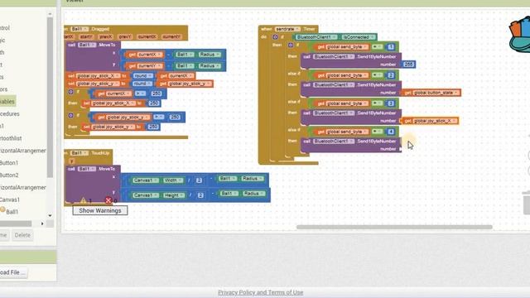Click mutator gear on the currentX comparison if block
The height and width of the screenshot is (298, 530).
coord(70,92)
